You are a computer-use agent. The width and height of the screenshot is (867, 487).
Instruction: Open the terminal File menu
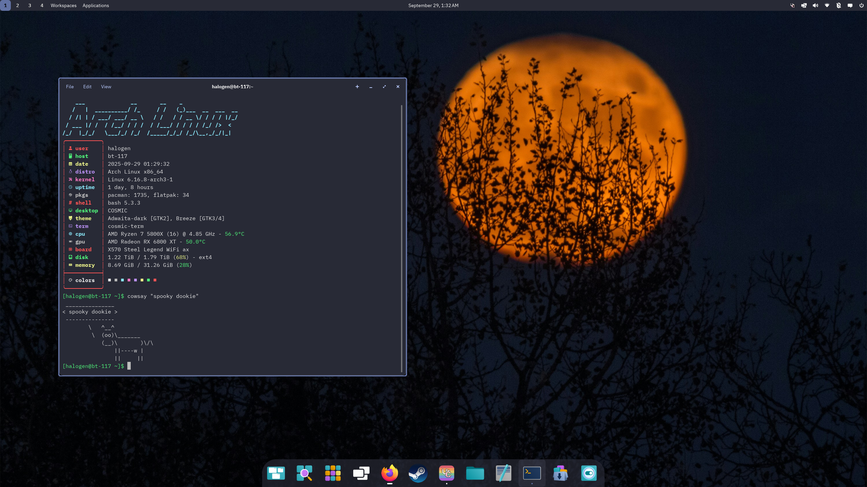click(70, 87)
